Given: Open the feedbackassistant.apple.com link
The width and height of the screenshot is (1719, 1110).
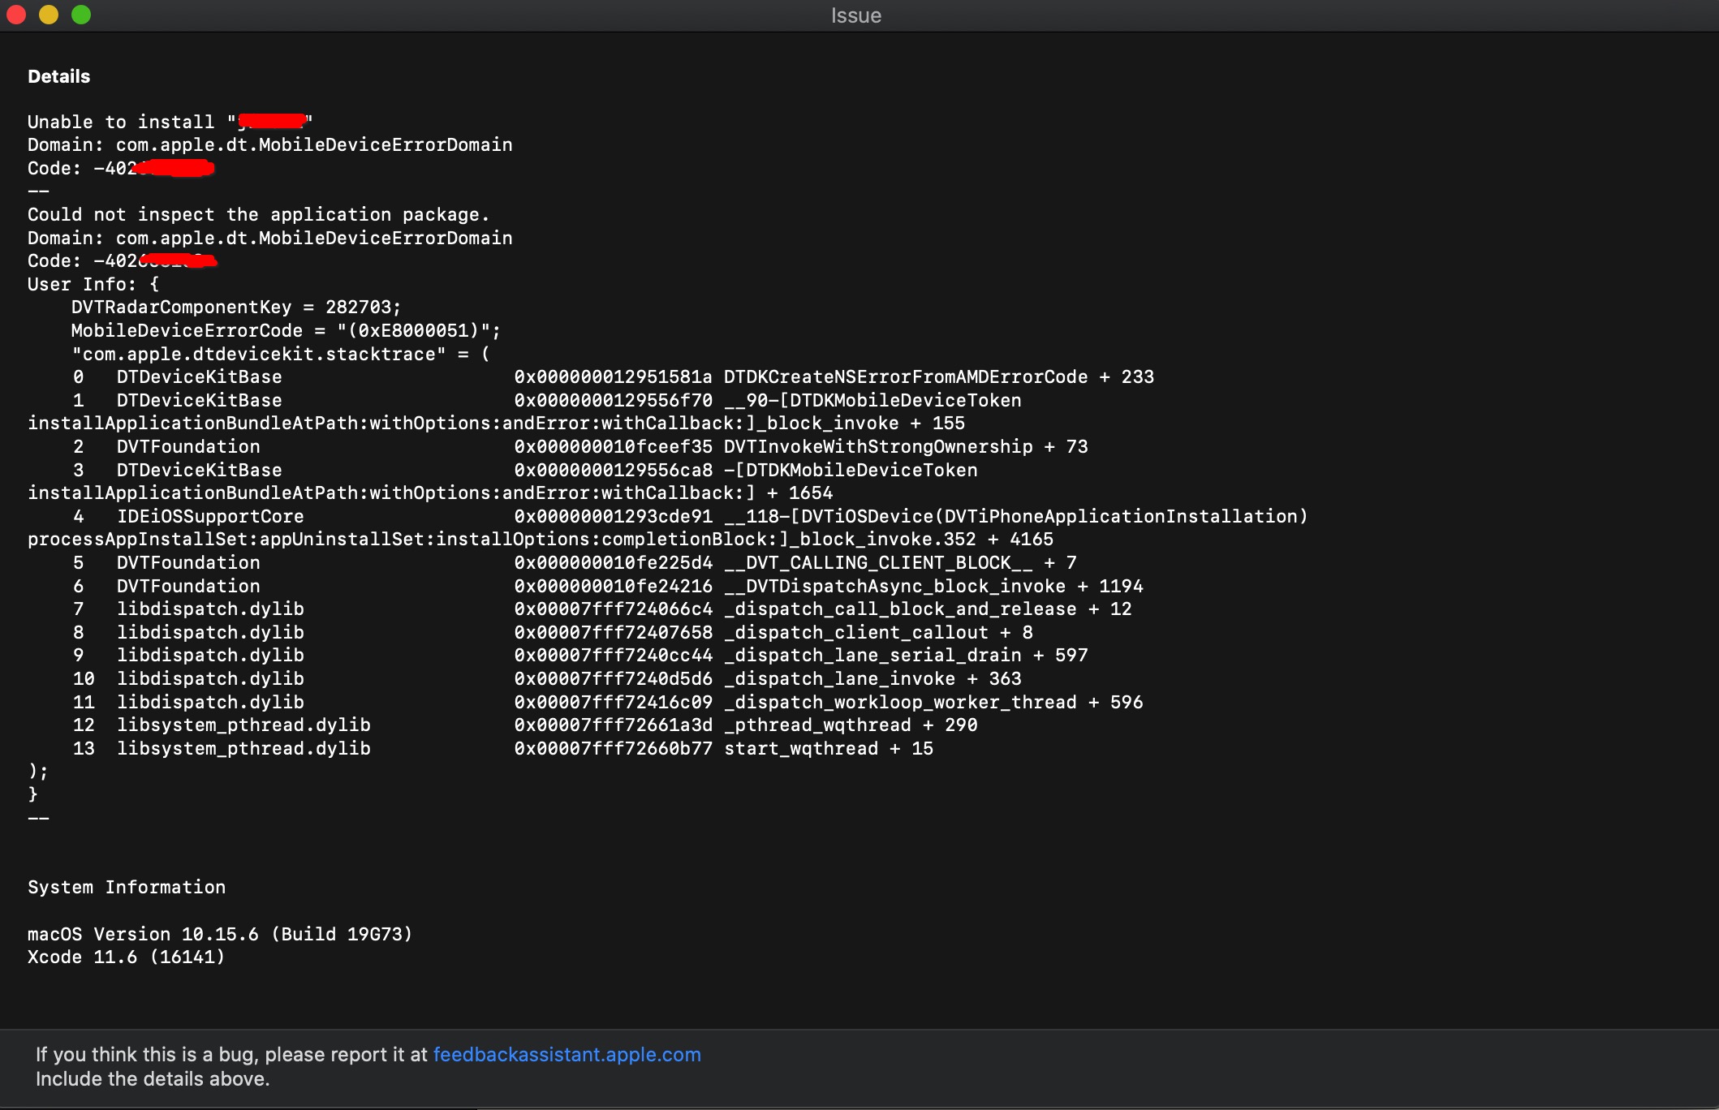Looking at the screenshot, I should click(567, 1054).
